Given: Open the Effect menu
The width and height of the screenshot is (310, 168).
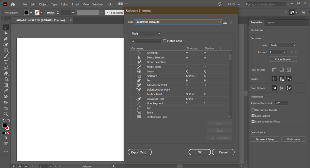Looking at the screenshot, I should coord(75,4).
